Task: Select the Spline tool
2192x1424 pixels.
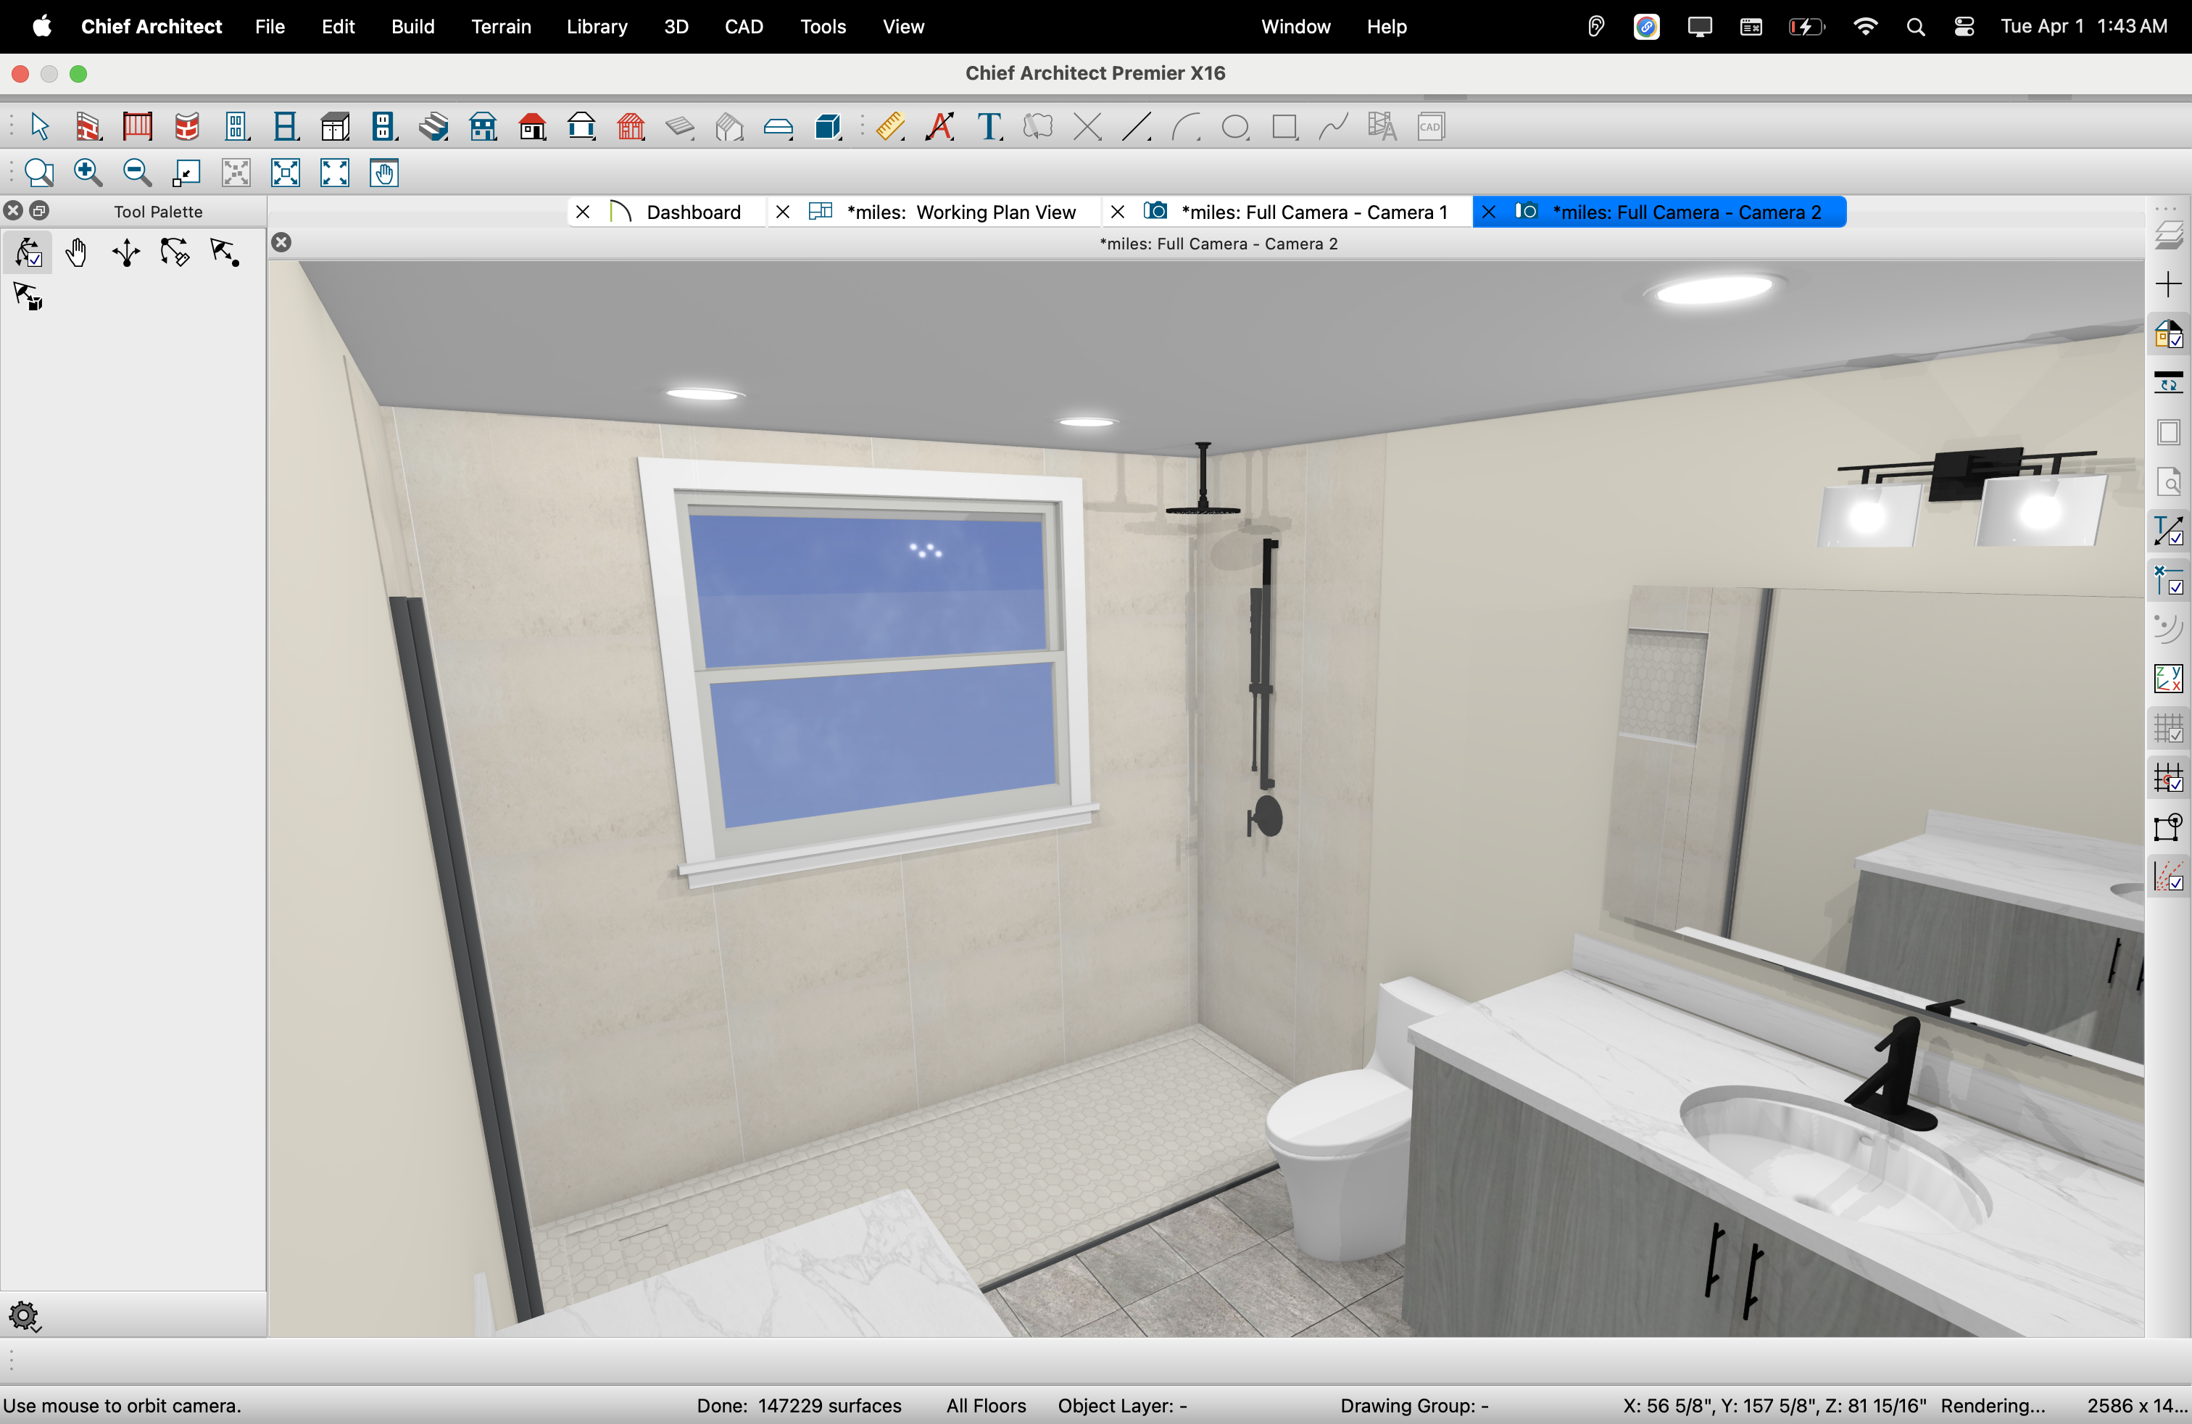Action: tap(1334, 126)
